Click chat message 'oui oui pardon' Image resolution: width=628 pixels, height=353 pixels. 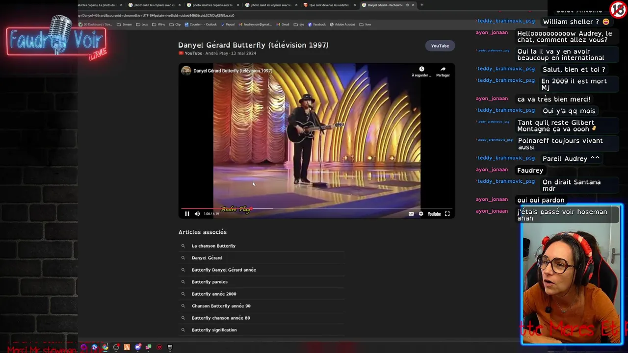coord(541,200)
